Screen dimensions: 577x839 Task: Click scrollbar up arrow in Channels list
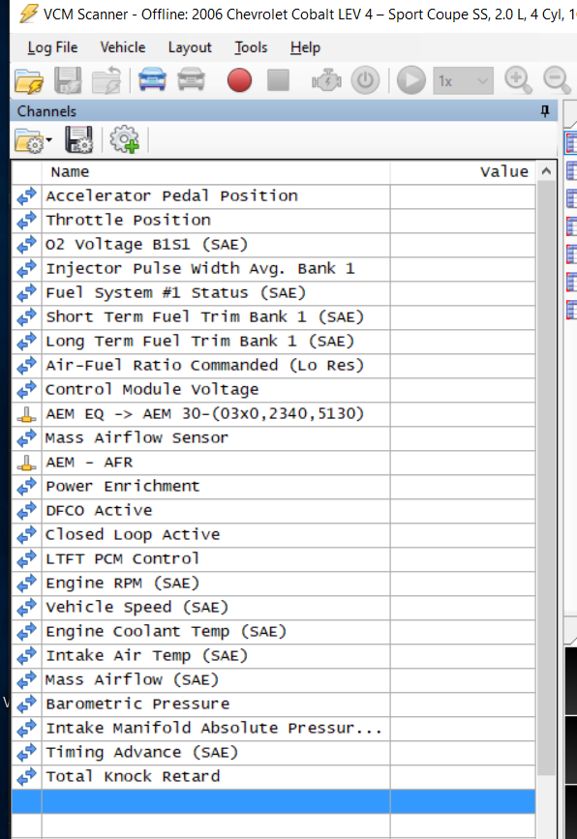click(546, 171)
